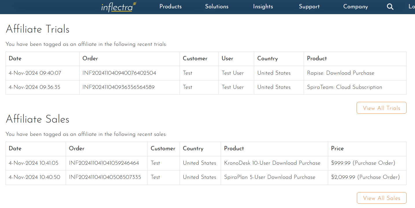
Task: Click Test User in the SpiraTeam row
Action: (x=233, y=87)
